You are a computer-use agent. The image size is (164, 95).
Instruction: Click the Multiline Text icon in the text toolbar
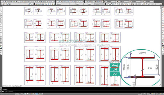coord(86,2)
